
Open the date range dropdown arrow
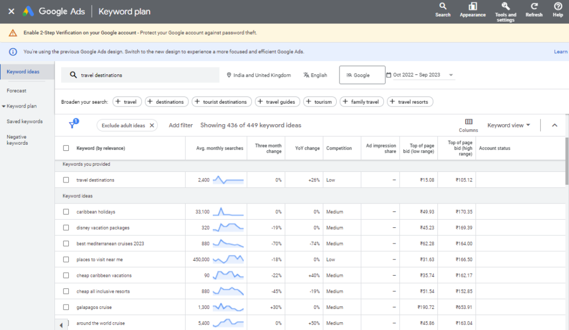tap(451, 75)
